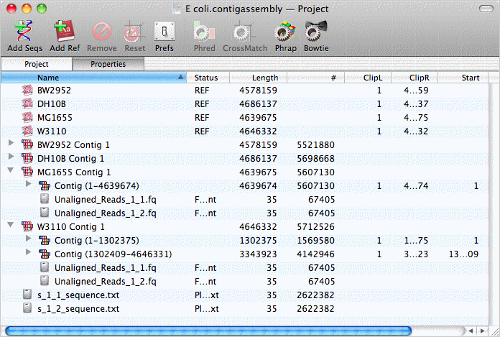Viewport: 500px width, 337px height.
Task: Sort by the Length column header
Action: (259, 78)
